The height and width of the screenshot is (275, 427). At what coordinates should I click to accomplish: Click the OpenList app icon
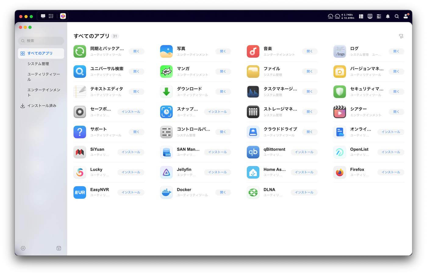click(339, 152)
